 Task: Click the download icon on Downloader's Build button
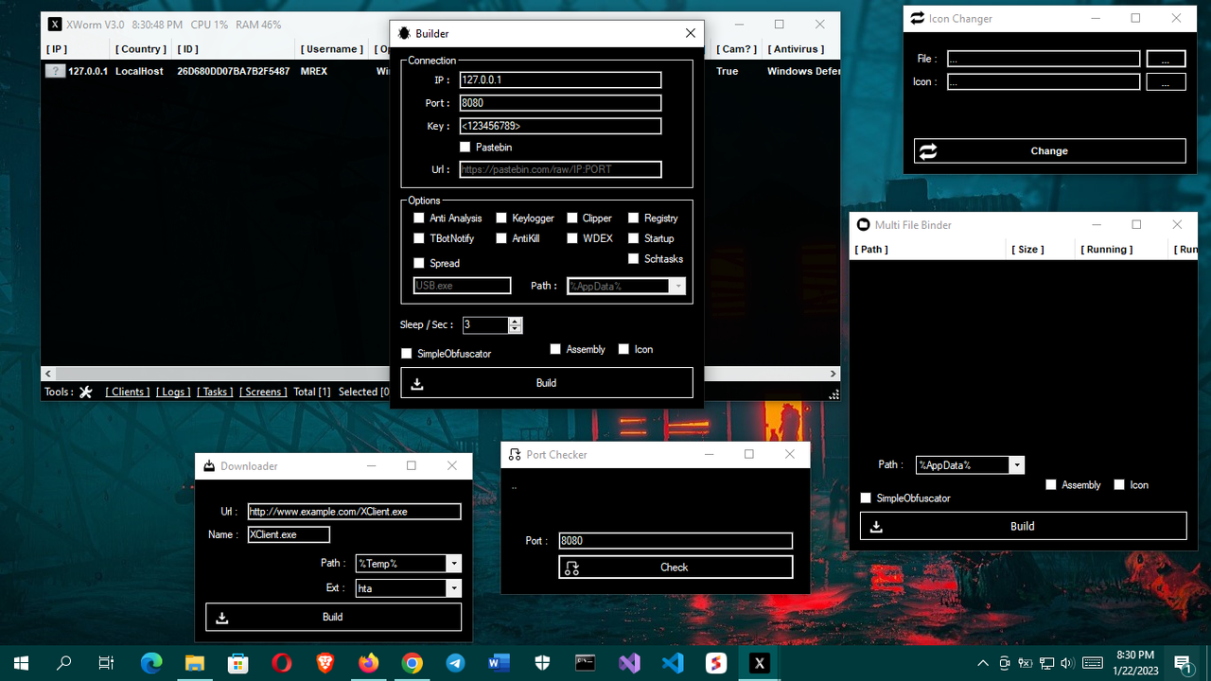point(221,616)
